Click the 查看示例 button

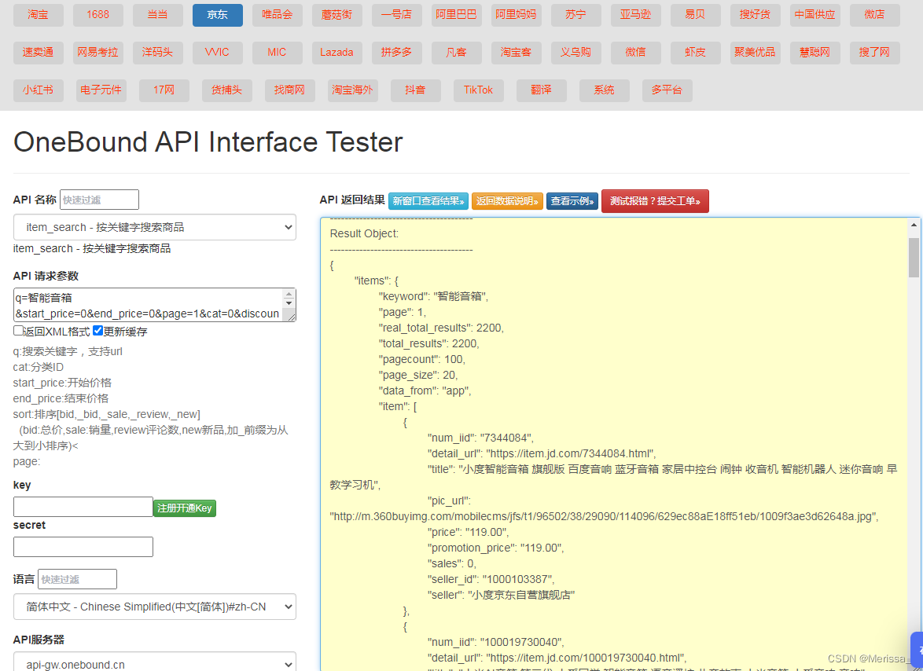pos(572,201)
